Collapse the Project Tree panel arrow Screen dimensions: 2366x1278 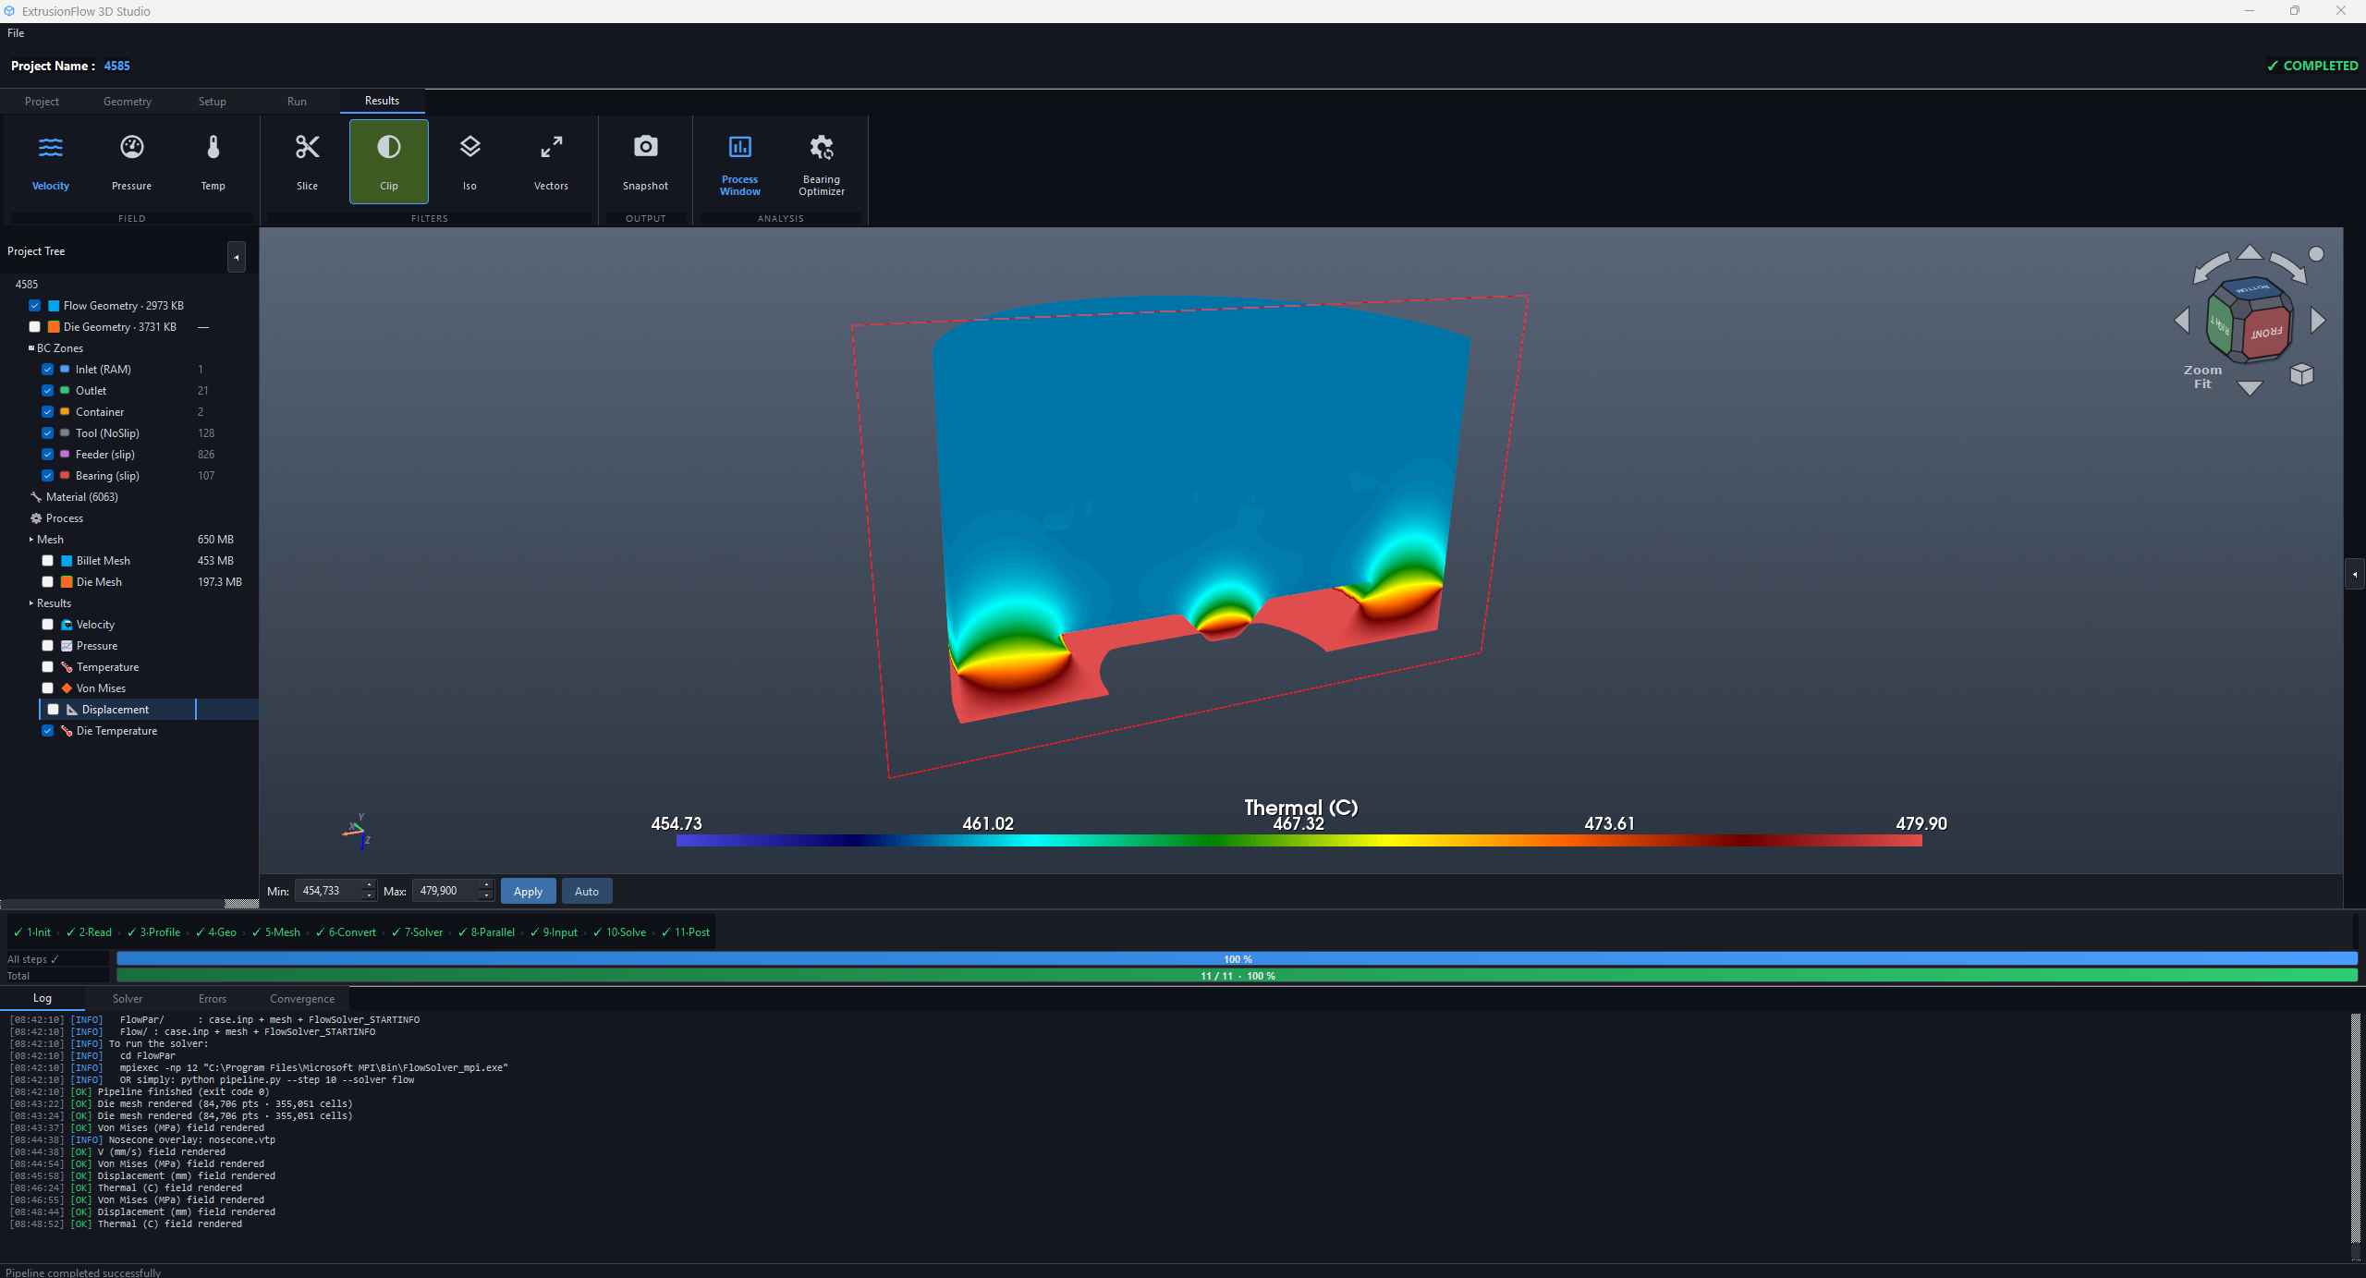[x=237, y=258]
